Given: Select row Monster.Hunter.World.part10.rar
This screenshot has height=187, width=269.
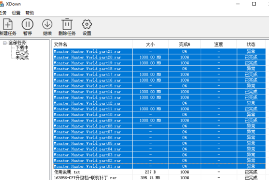Looking at the screenshot, I should 159,115.
